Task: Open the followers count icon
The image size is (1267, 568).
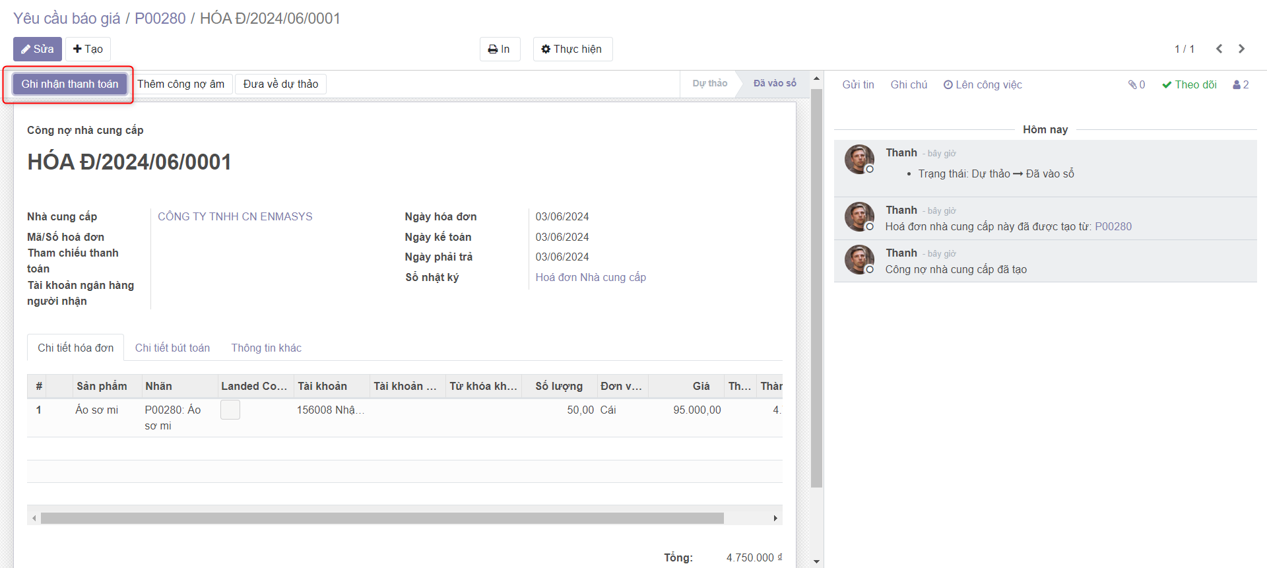Action: (1241, 84)
